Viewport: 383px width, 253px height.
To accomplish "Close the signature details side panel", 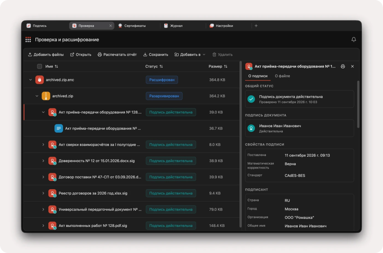I will (352, 66).
